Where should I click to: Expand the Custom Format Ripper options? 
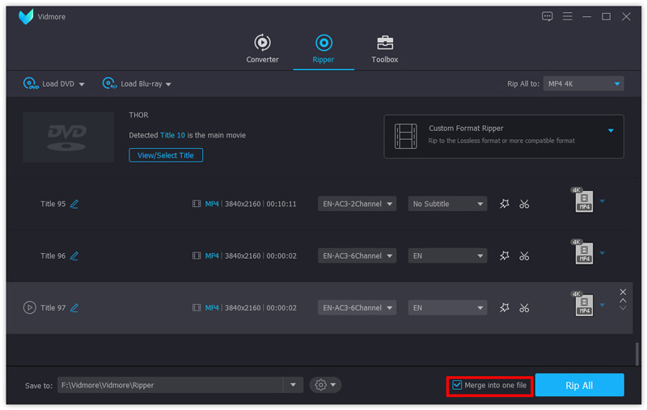(611, 131)
